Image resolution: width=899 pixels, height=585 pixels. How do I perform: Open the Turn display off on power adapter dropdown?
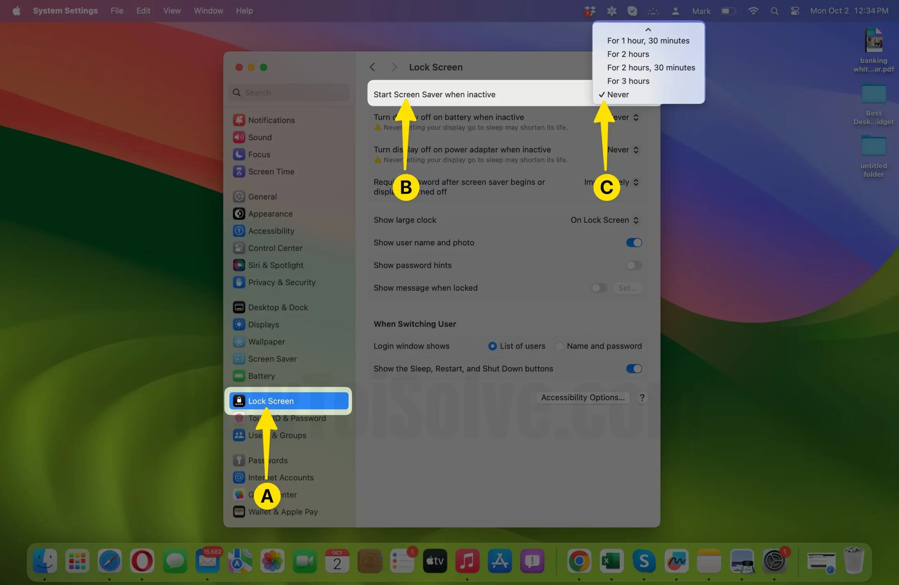tap(622, 150)
